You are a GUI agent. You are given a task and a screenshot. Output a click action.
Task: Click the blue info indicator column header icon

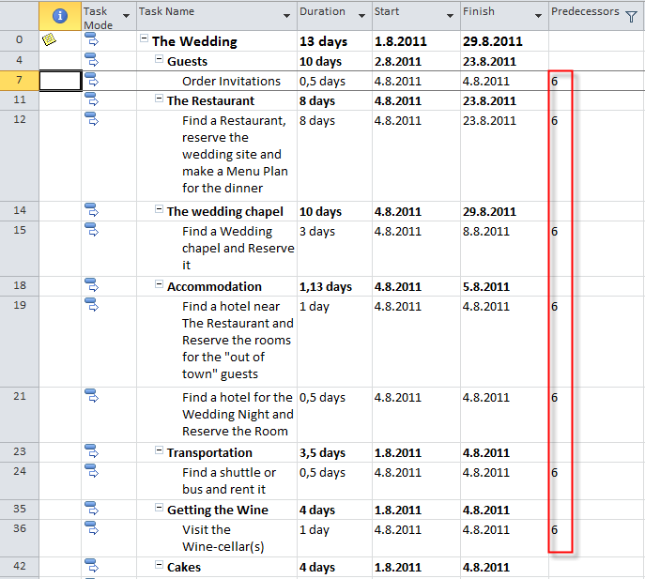(60, 16)
